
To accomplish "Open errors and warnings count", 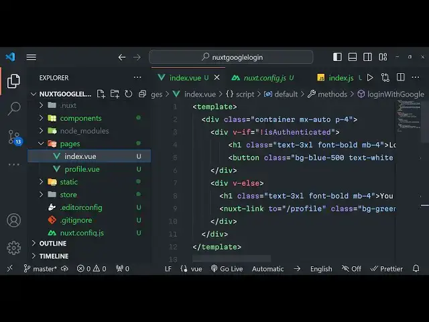I will (92, 268).
